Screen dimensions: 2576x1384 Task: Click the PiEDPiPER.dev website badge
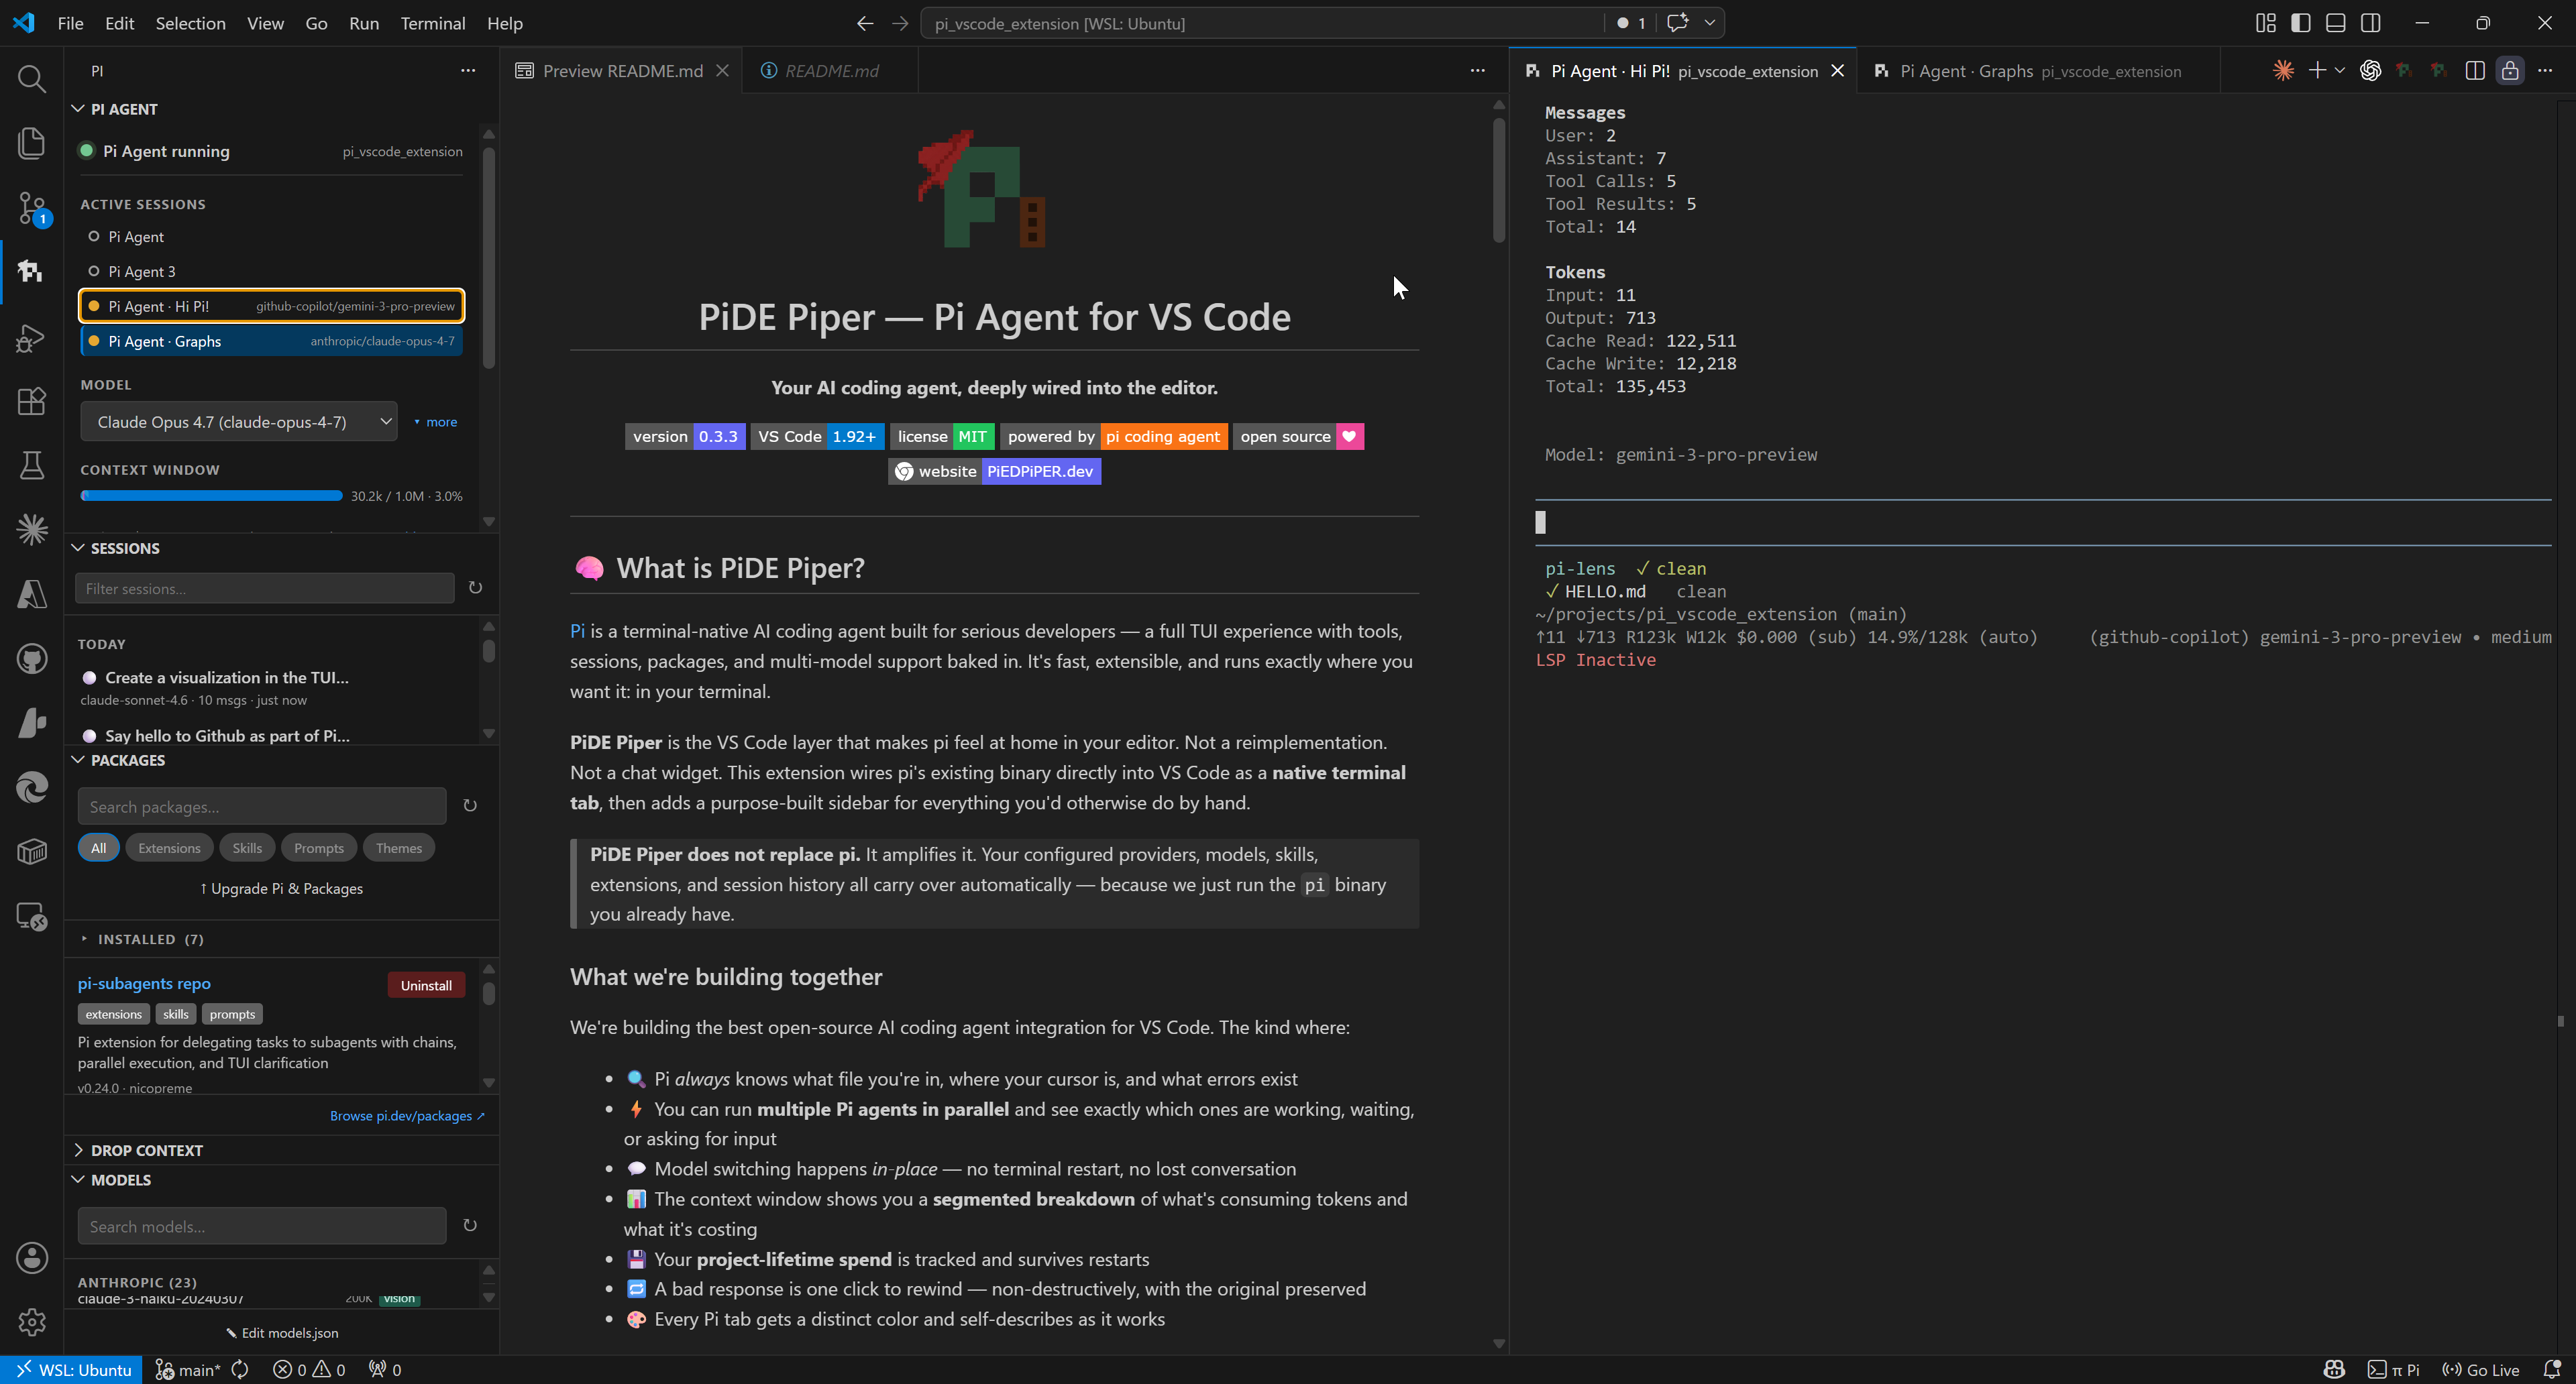(x=994, y=471)
